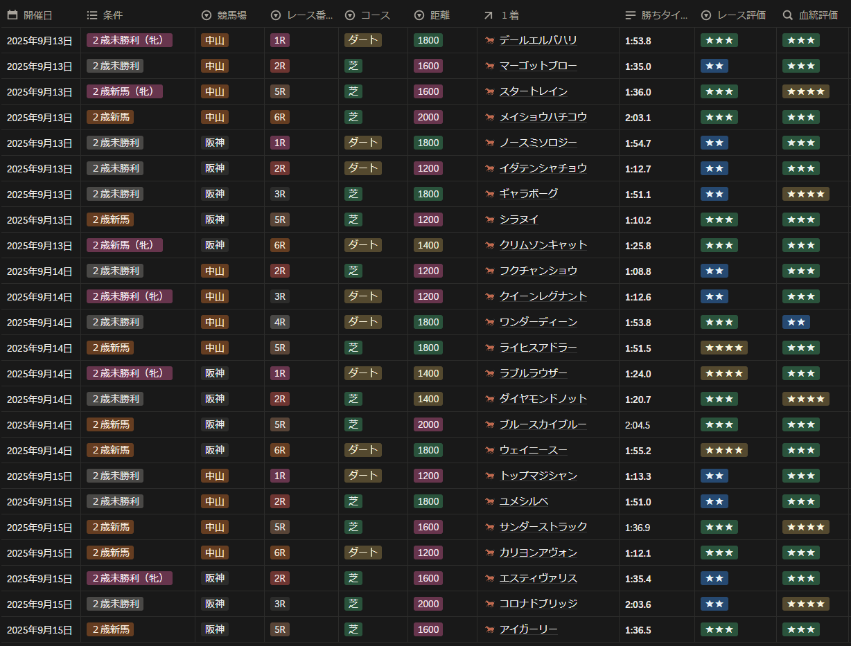Image resolution: width=851 pixels, height=646 pixels.
Task: Select the 1200 distance in カリヨンアヴォン row
Action: [428, 553]
